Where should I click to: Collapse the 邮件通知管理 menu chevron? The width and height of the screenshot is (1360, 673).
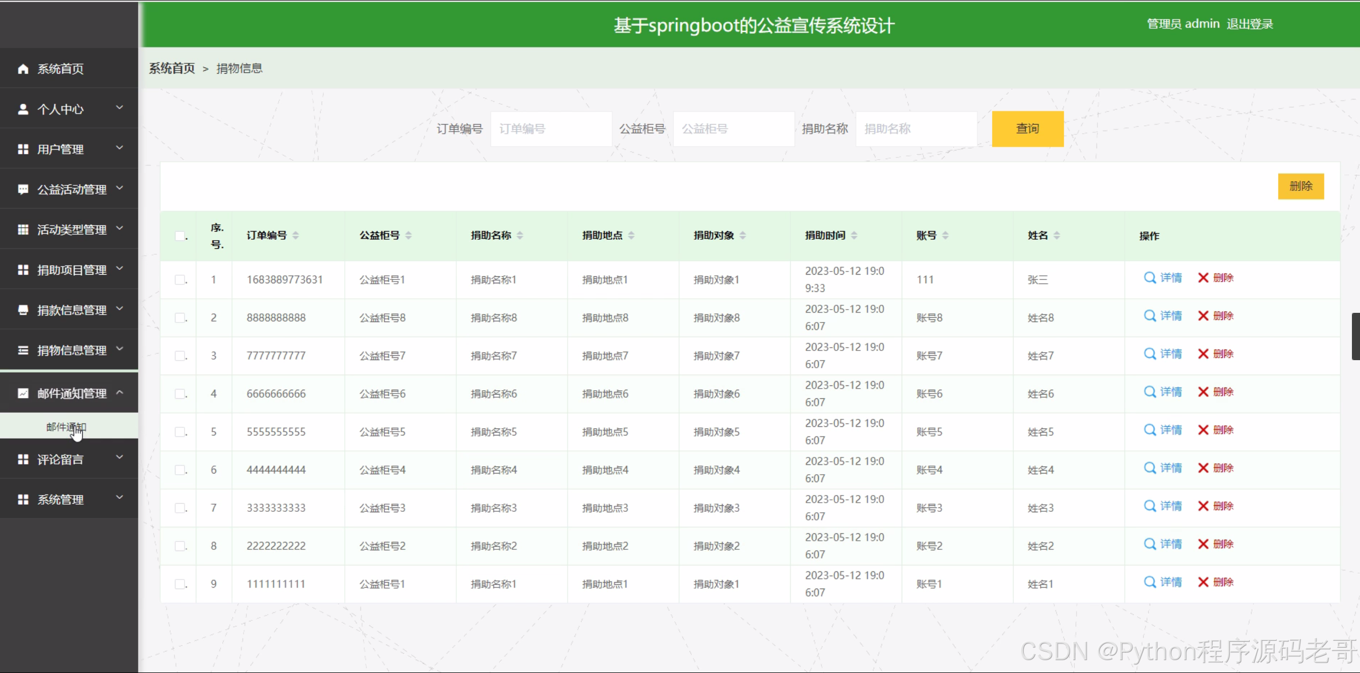pos(119,392)
